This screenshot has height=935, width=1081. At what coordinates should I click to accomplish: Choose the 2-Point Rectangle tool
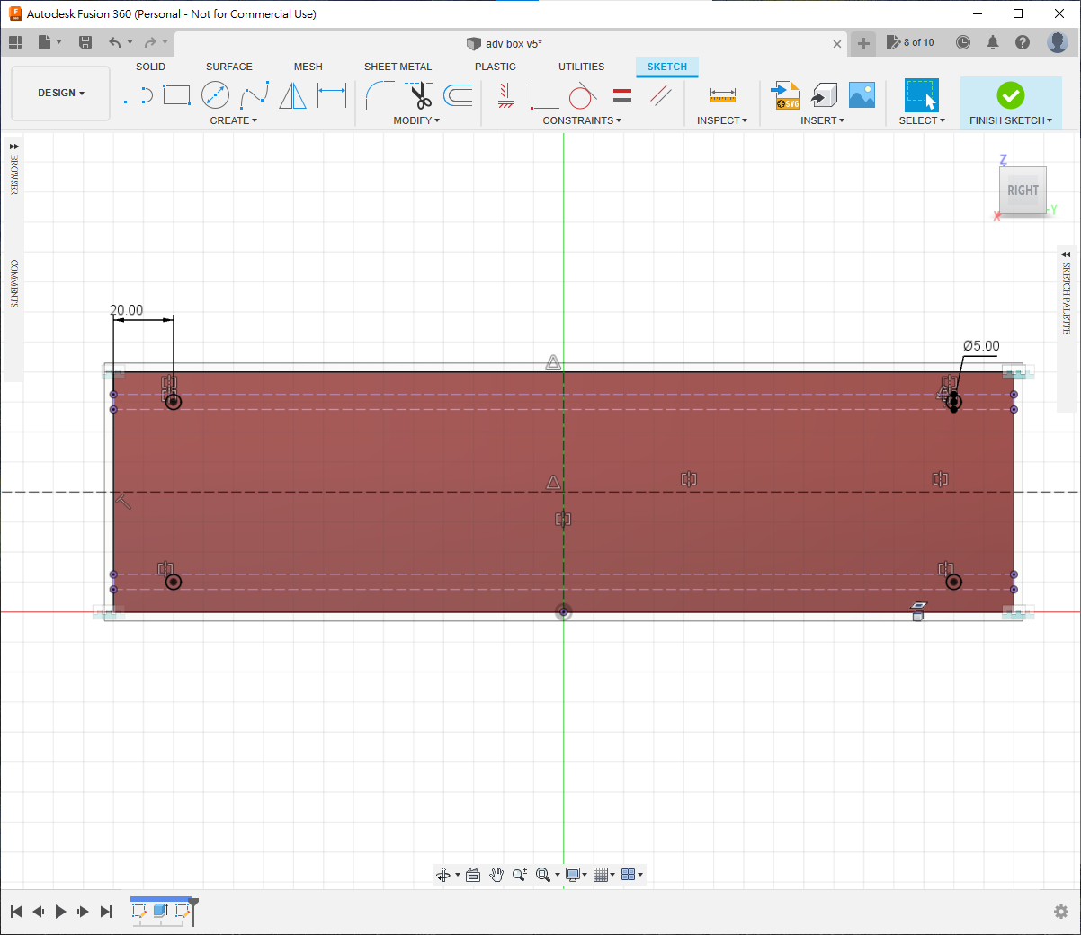[x=176, y=95]
